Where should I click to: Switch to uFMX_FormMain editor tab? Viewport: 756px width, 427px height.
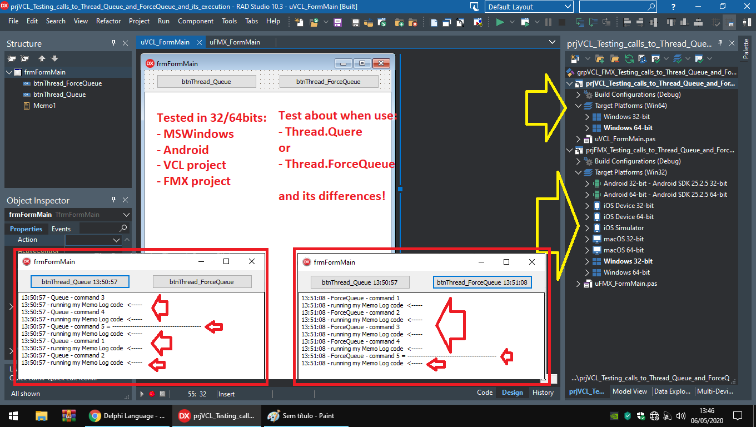(235, 42)
